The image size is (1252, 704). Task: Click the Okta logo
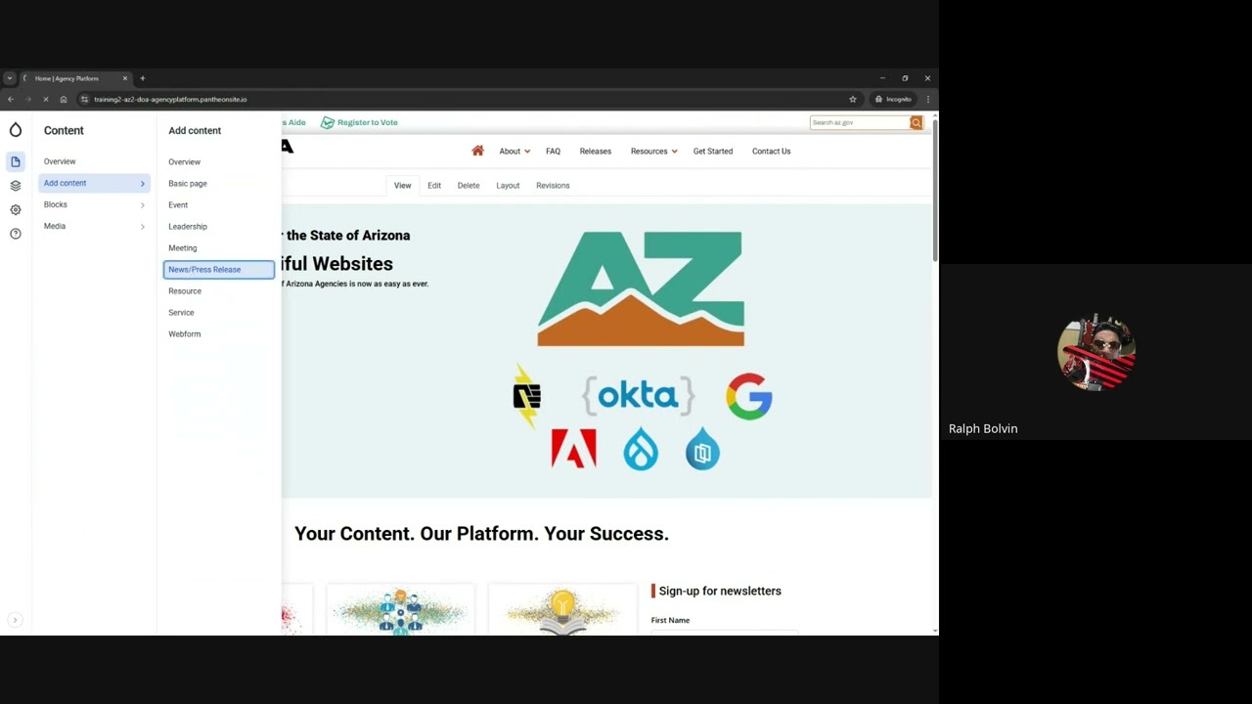(638, 395)
